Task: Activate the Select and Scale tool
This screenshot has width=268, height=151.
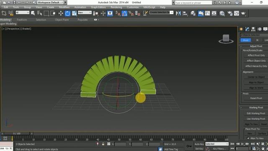Action: coord(74,13)
